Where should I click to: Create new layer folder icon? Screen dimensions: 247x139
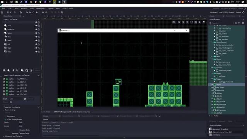(x=27, y=70)
